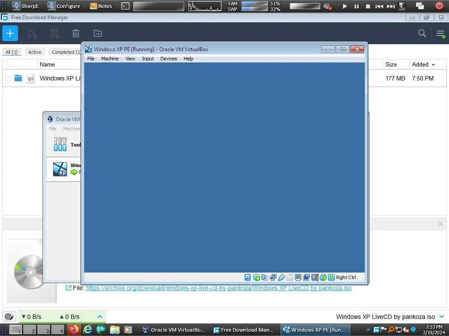The width and height of the screenshot is (449, 336).
Task: Click CPU virtualization V indicator in VM status bar
Action: [315, 277]
